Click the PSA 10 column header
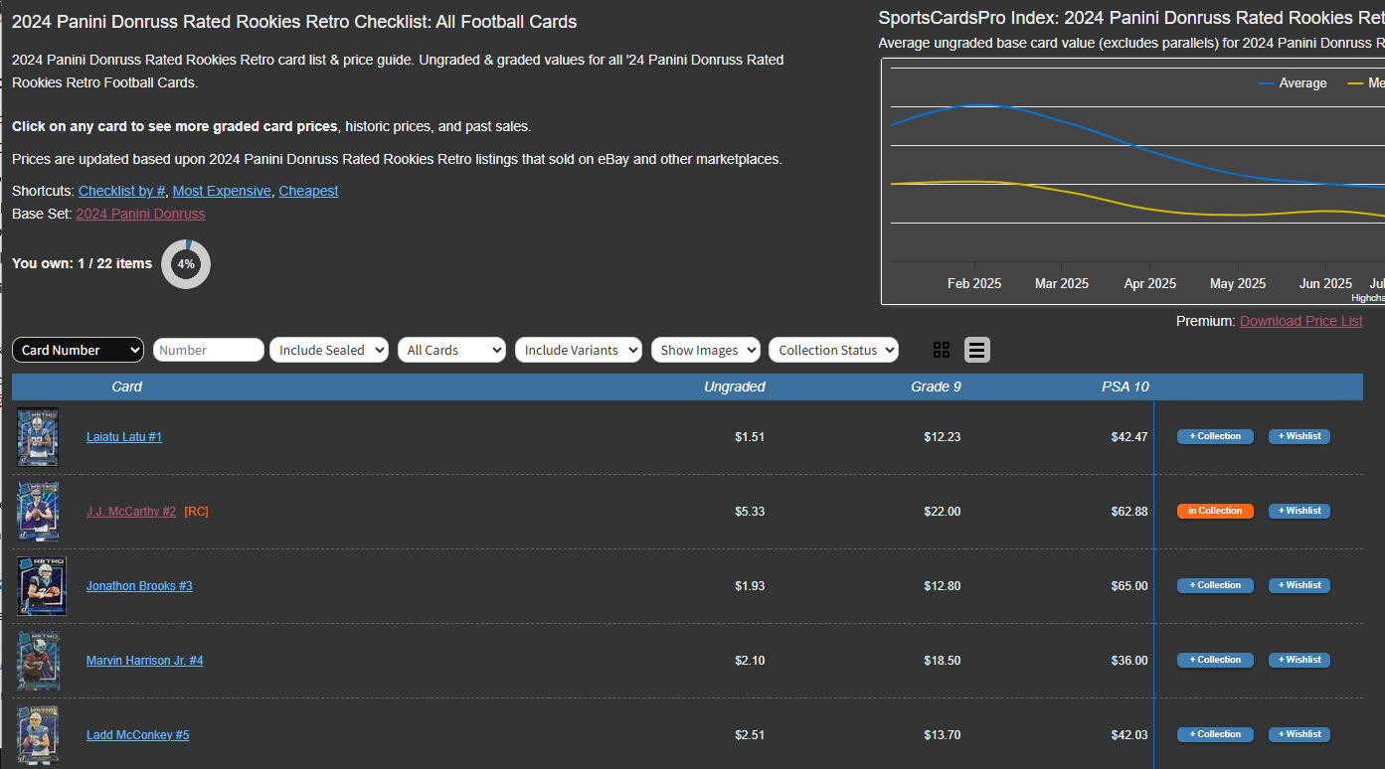 pos(1125,386)
